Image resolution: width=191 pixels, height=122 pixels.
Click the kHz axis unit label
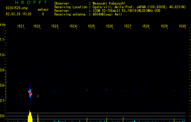click(x=3, y=25)
